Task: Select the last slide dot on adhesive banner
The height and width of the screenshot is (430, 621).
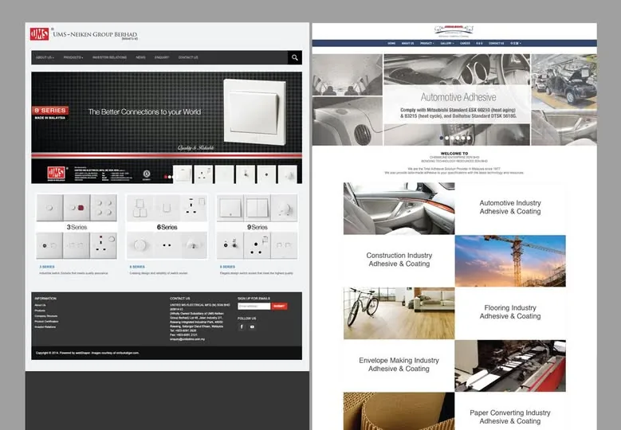Action: coord(468,138)
